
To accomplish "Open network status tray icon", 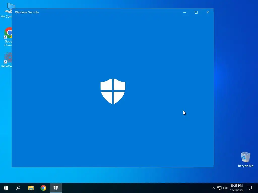I will (x=219, y=188).
